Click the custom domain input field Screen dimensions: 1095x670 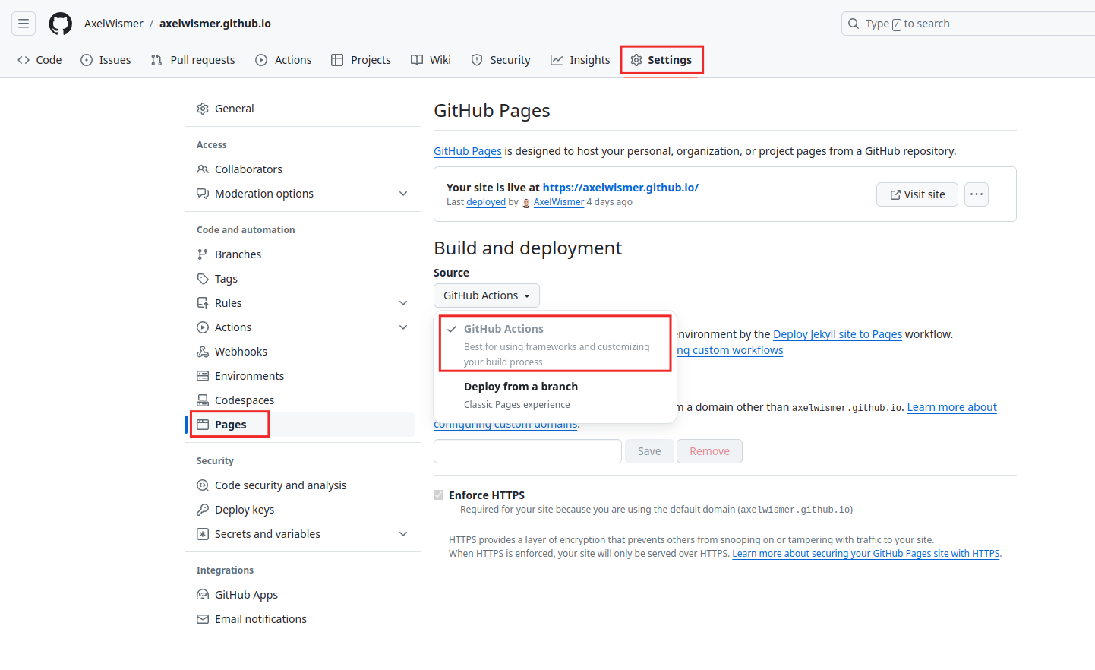click(528, 451)
